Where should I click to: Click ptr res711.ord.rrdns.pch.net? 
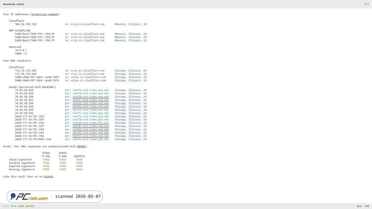(91, 113)
